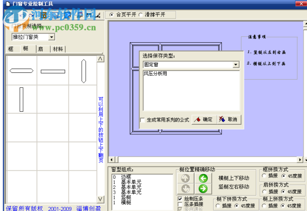Select 风压分析用 in the save list

click(x=155, y=73)
